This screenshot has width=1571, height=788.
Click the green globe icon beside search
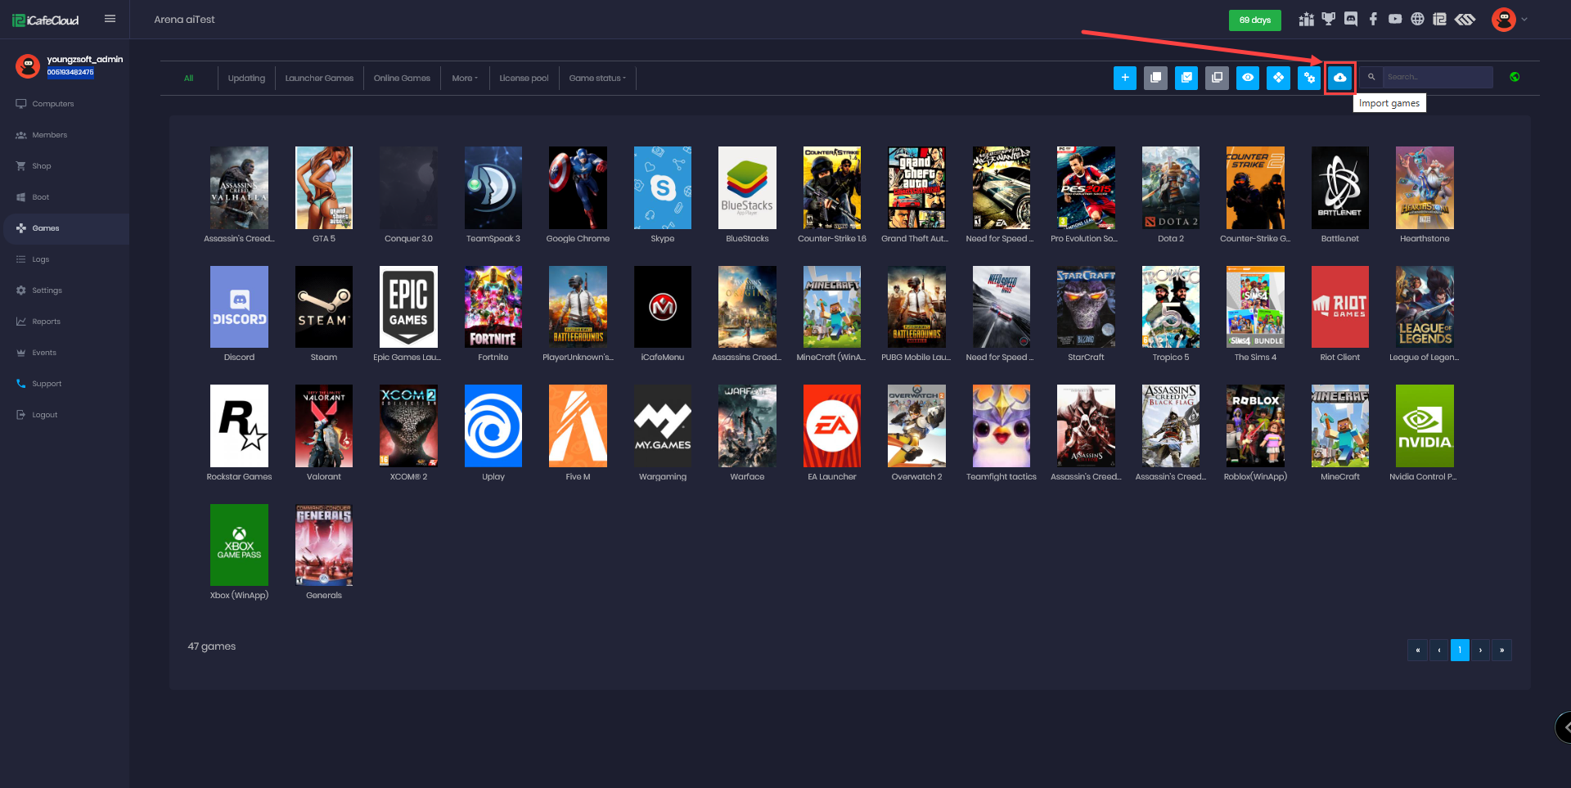pyautogui.click(x=1515, y=77)
